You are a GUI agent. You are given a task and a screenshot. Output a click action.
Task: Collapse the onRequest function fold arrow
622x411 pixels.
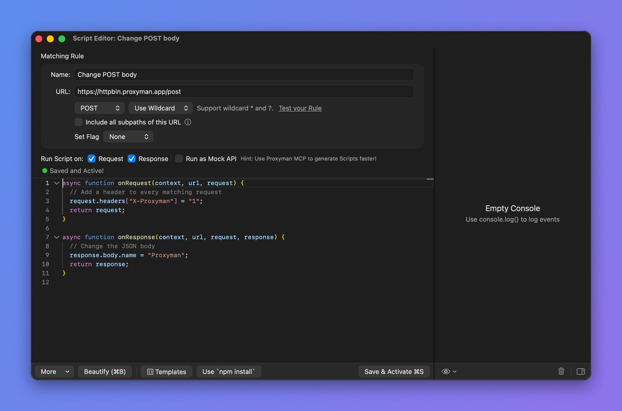pos(57,183)
